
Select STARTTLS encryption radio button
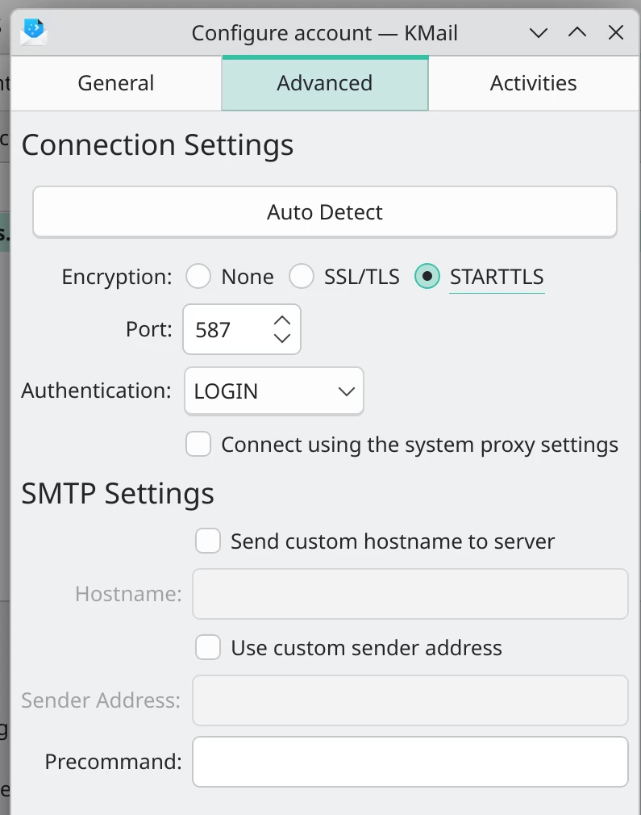click(427, 277)
